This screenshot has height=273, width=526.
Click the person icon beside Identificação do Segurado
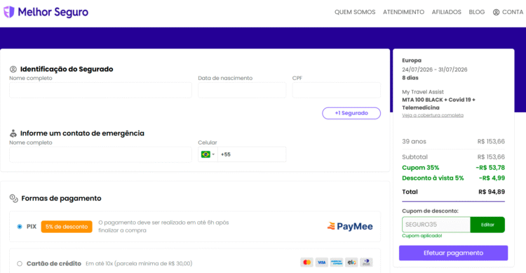[13, 69]
